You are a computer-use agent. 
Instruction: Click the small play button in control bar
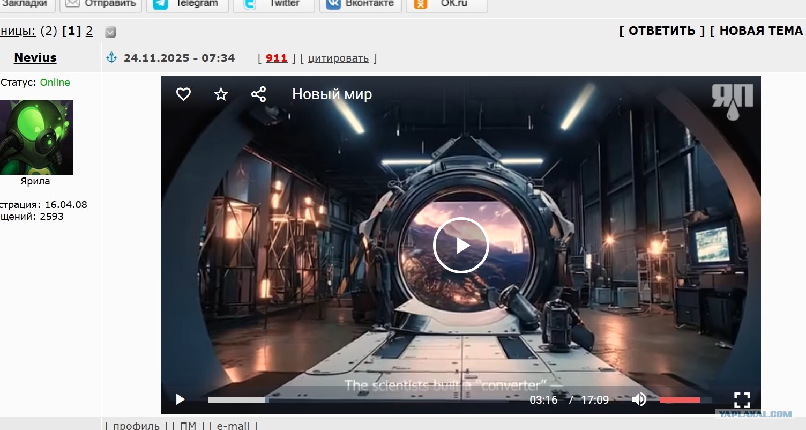click(x=181, y=399)
